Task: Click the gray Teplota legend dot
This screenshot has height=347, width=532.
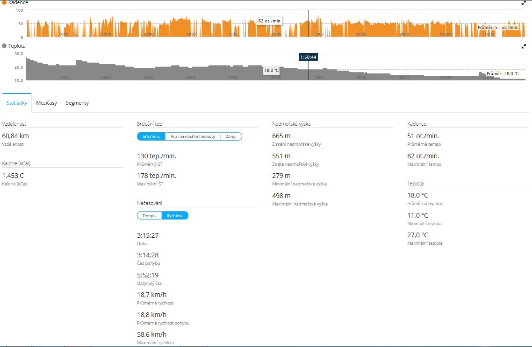Action: pos(4,46)
